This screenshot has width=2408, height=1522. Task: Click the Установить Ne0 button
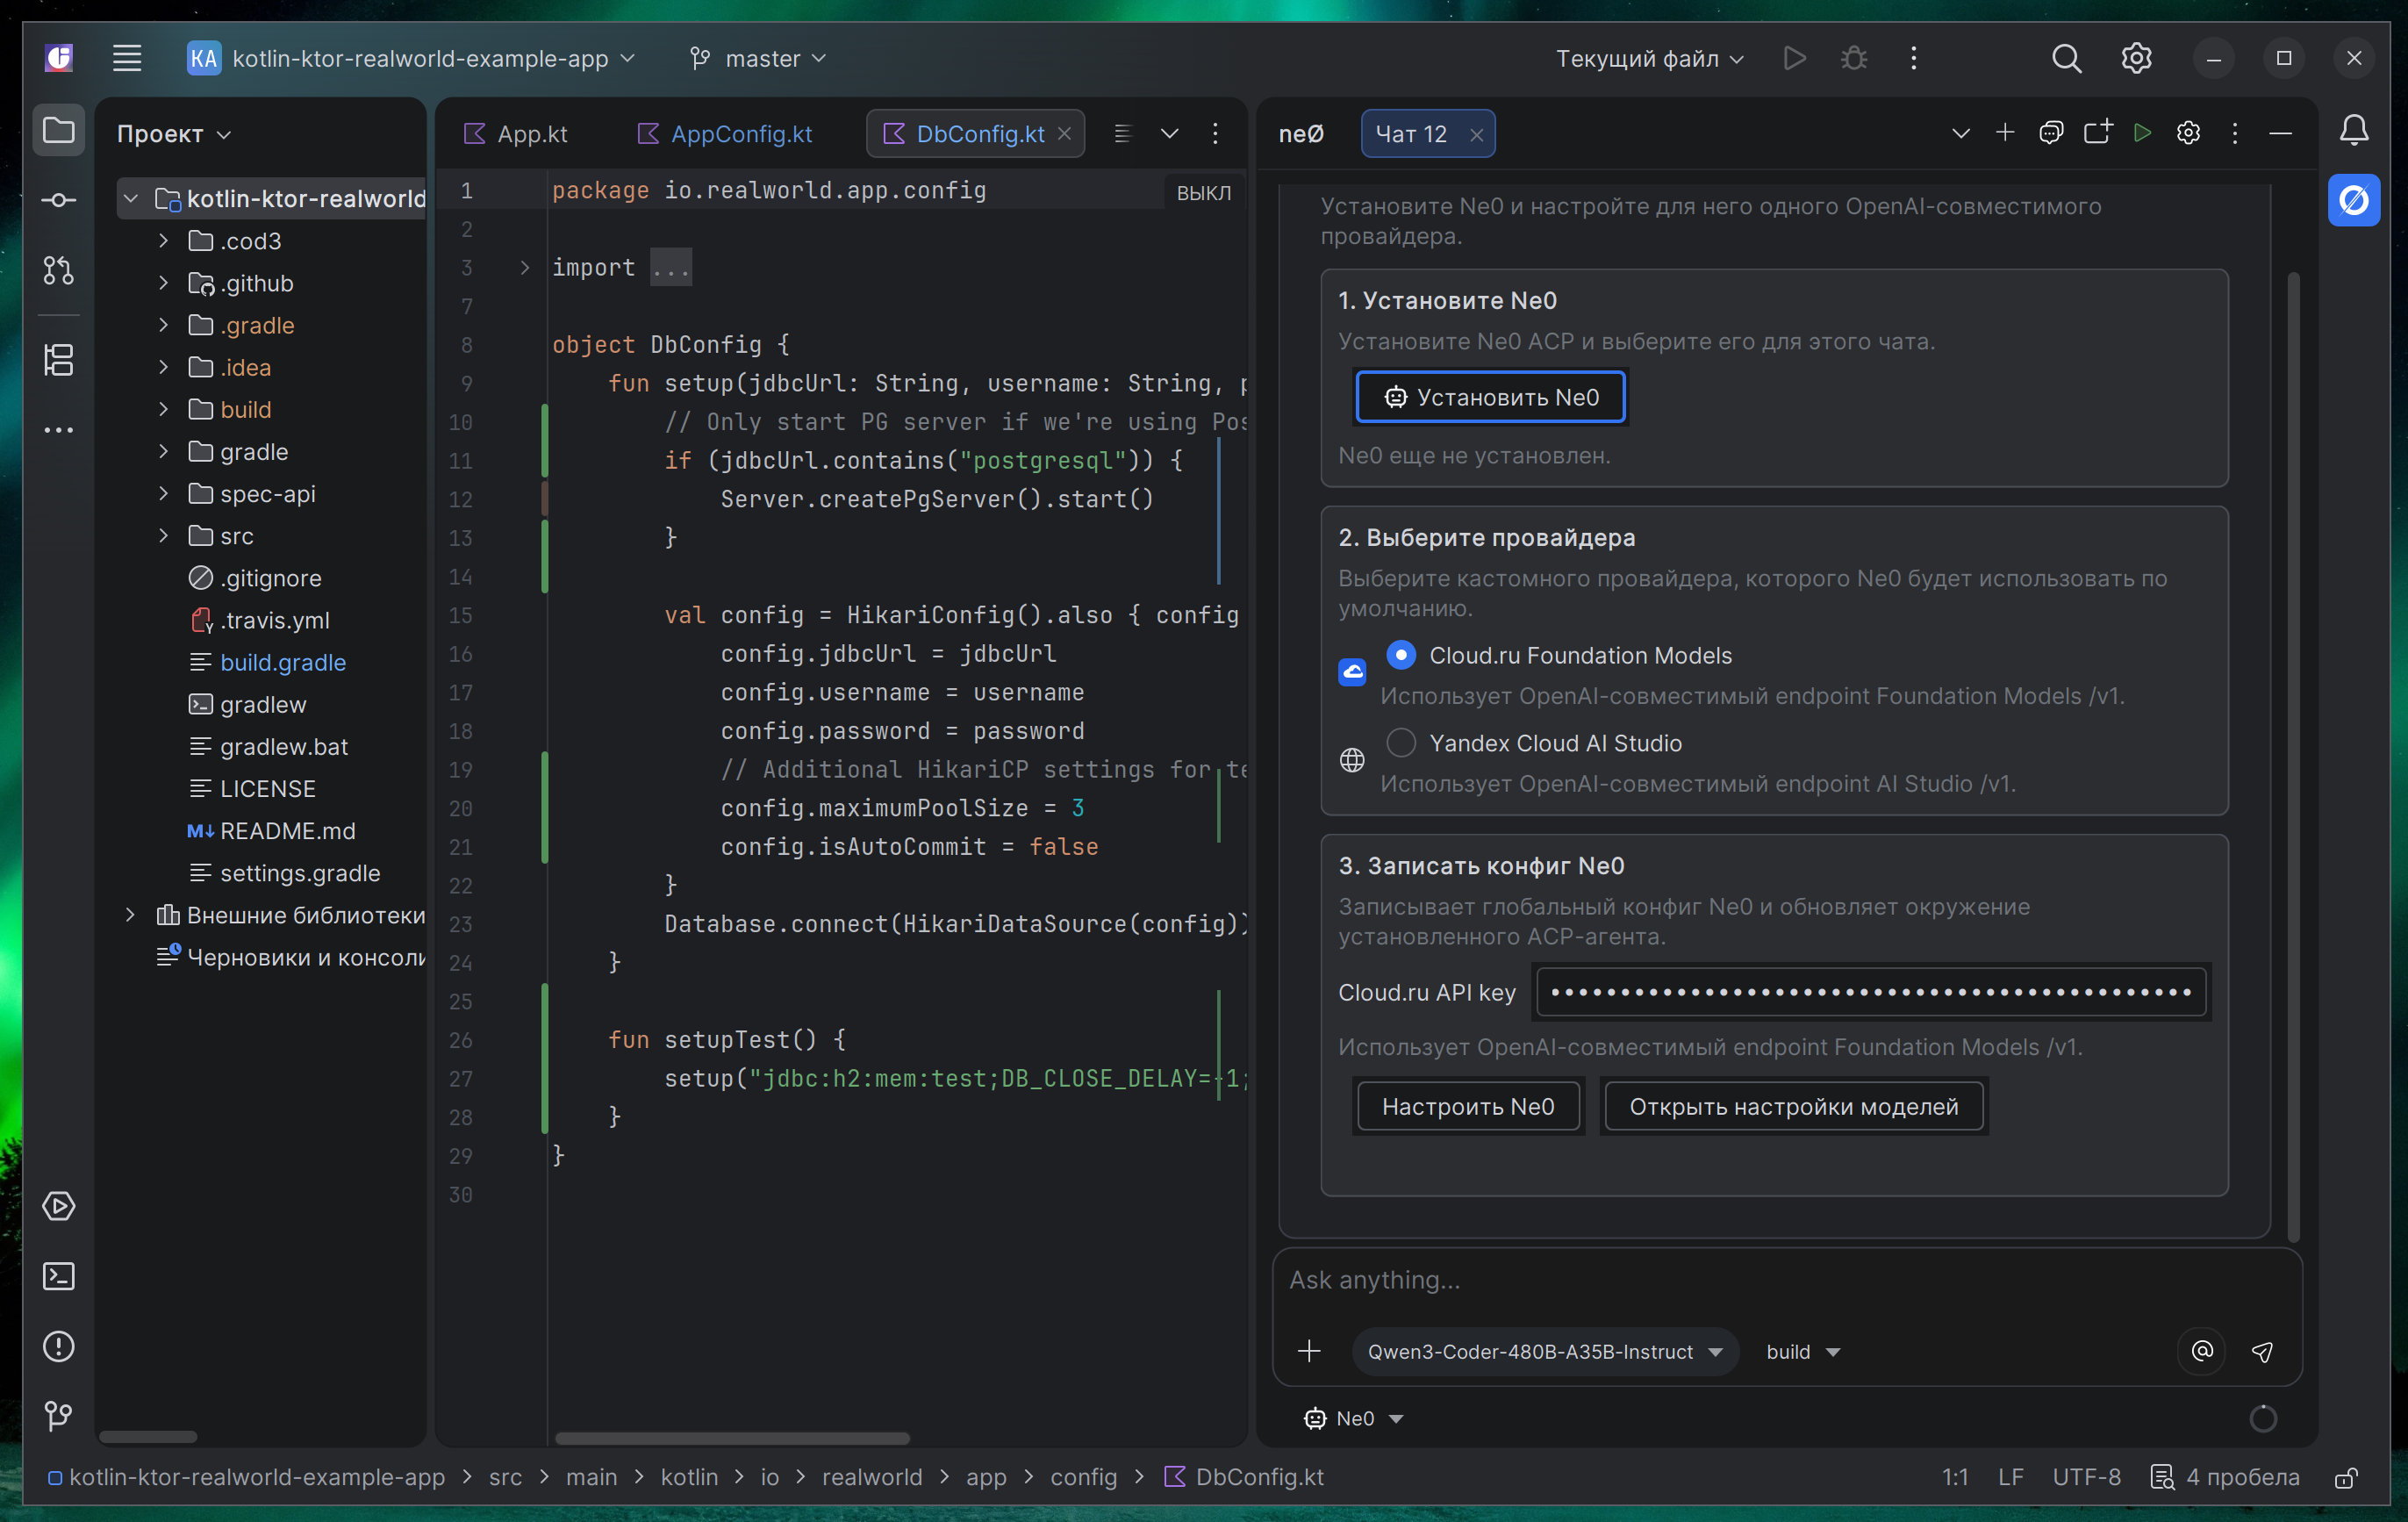(x=1490, y=397)
